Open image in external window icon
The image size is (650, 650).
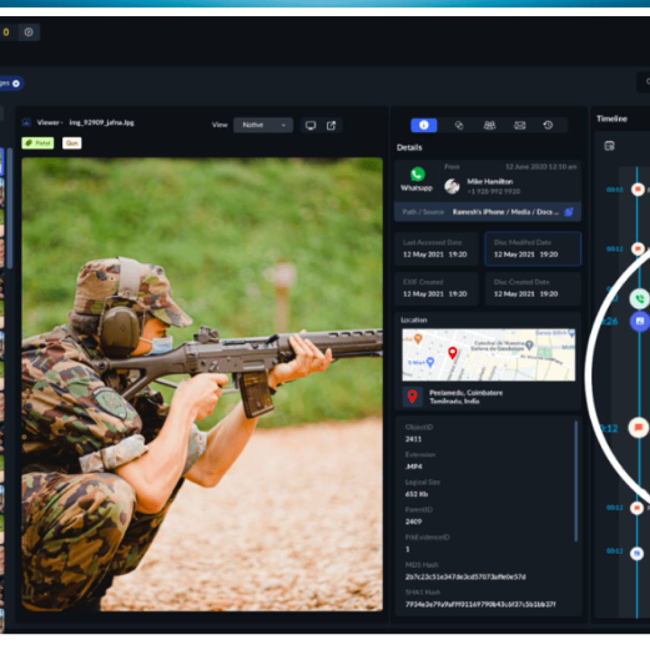(331, 126)
